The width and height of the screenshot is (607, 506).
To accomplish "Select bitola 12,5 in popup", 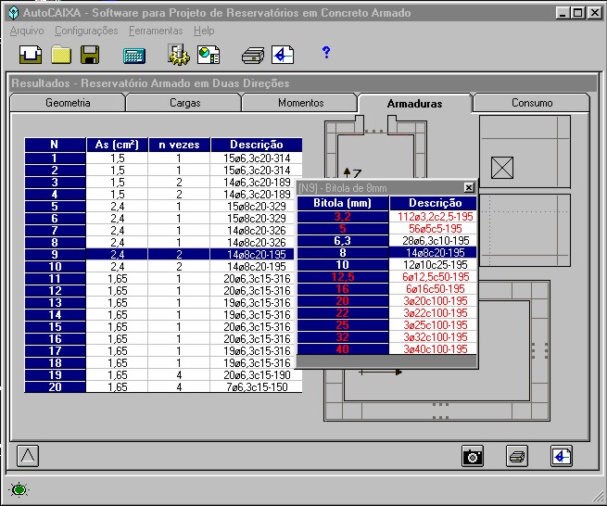I will [x=343, y=277].
